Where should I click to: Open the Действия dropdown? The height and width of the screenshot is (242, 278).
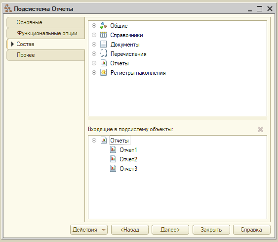click(89, 230)
